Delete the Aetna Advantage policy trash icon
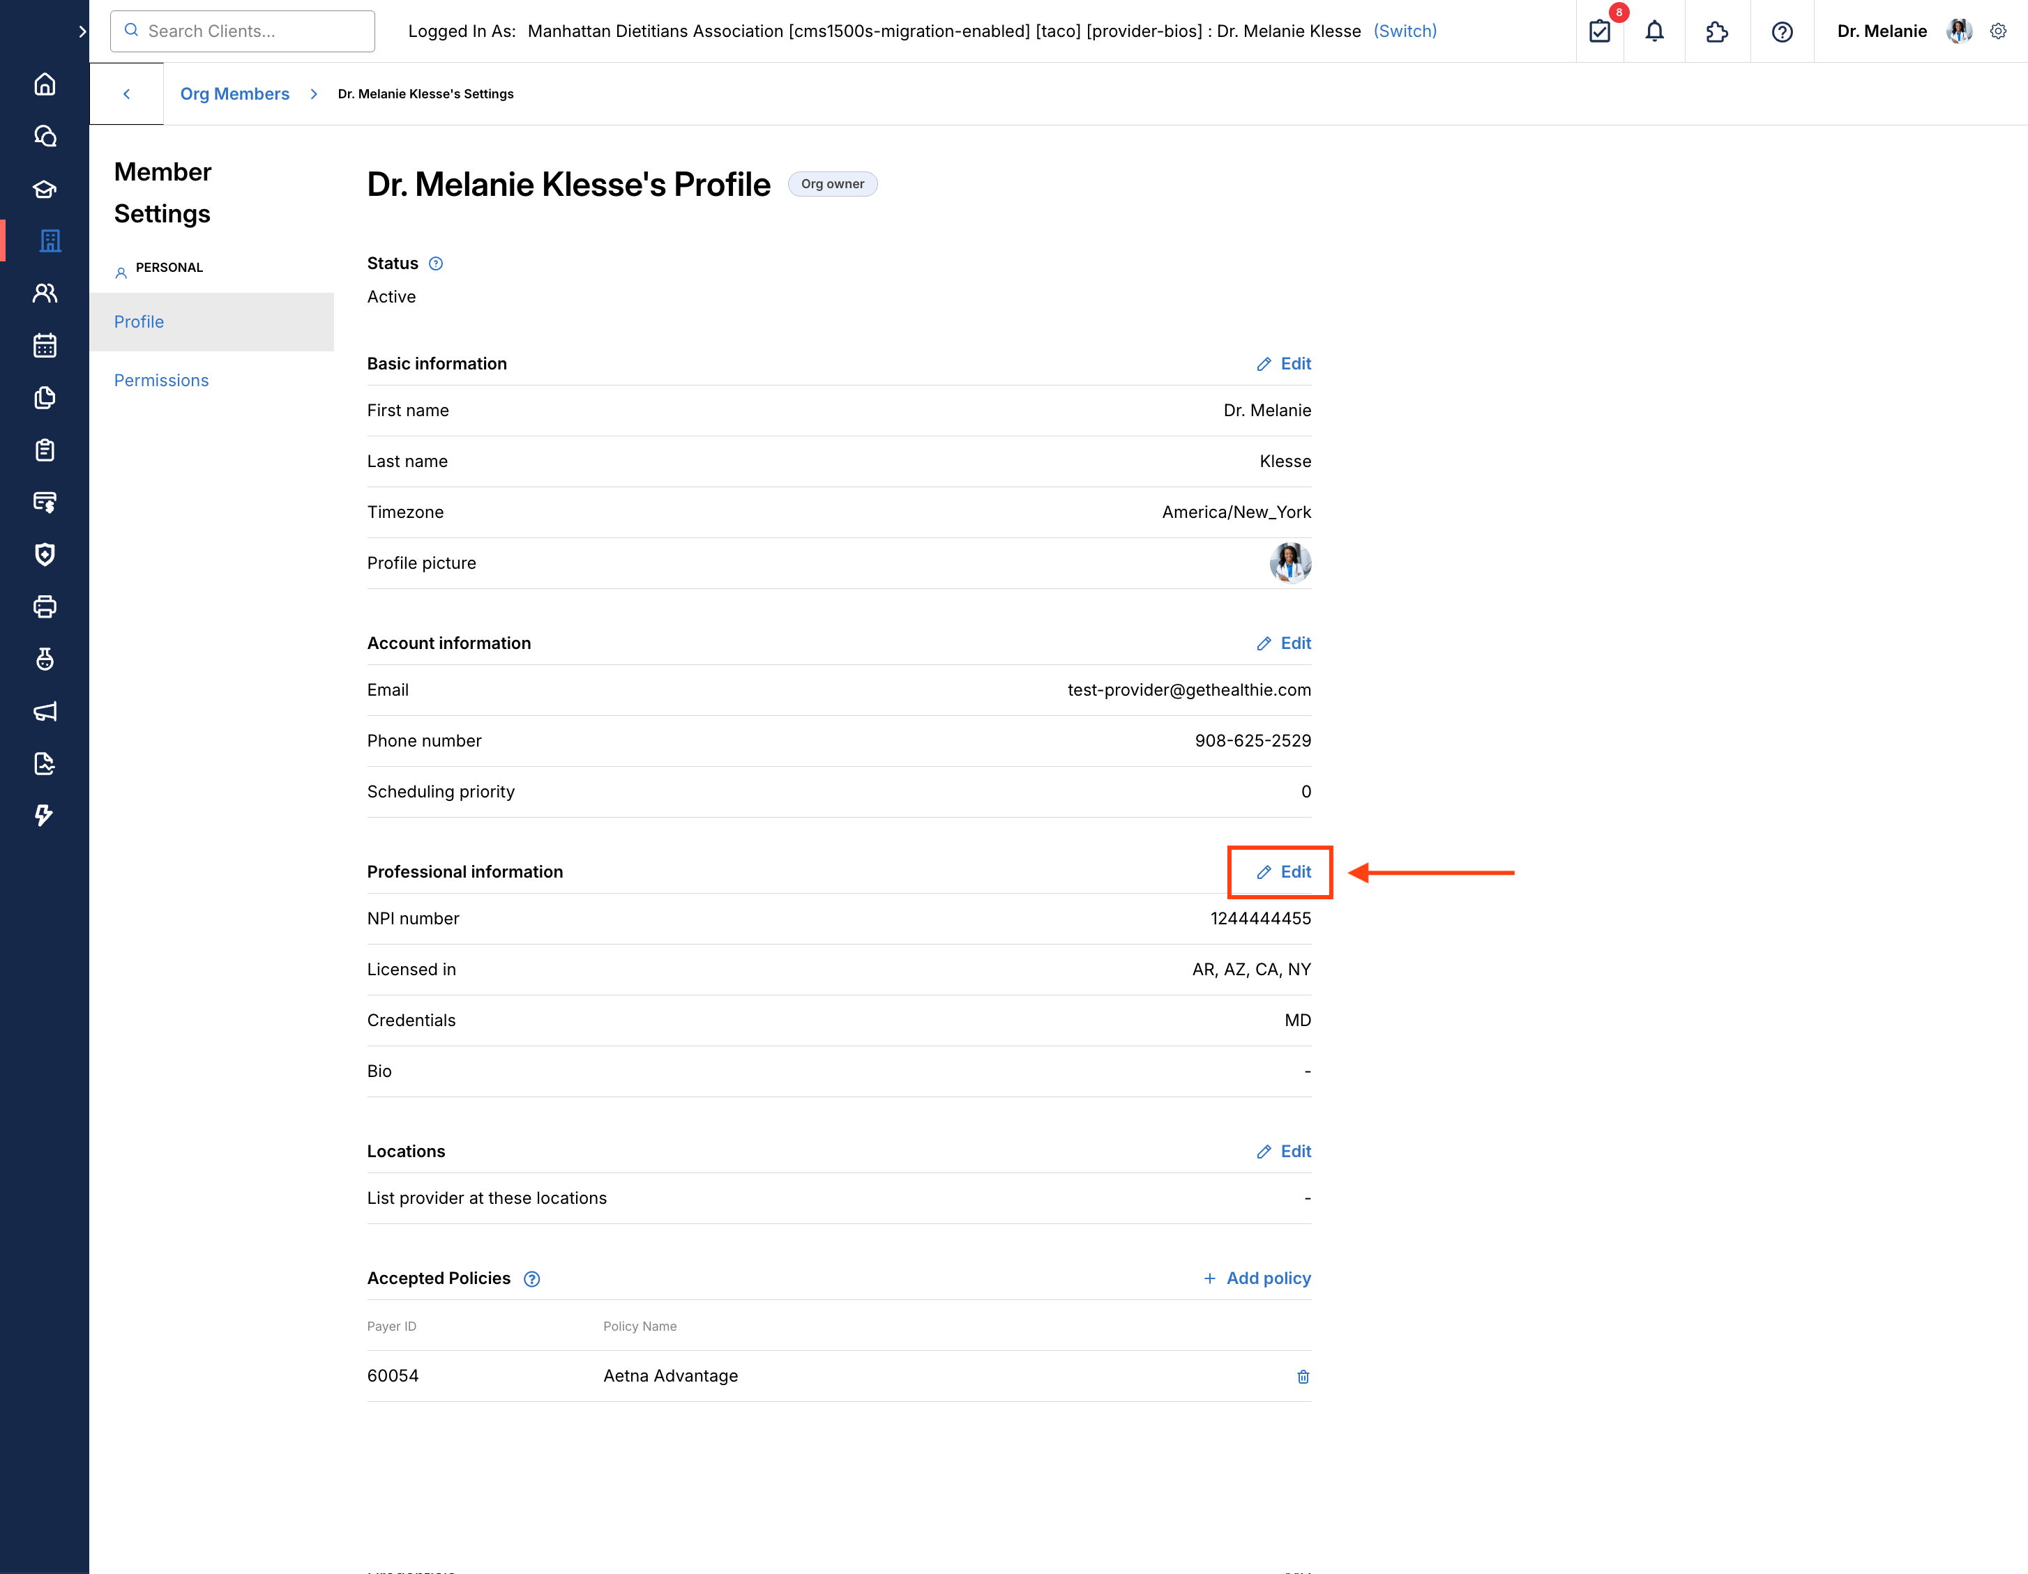 [1303, 1376]
